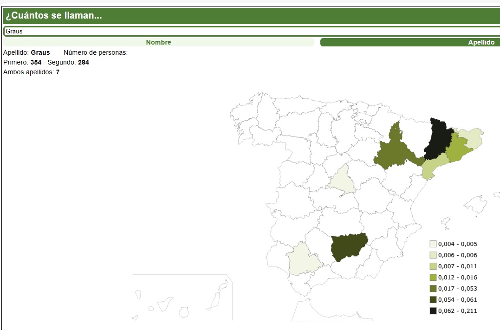
Task: Click the "¿Cuántos se llaman..." header bar
Action: 251,16
